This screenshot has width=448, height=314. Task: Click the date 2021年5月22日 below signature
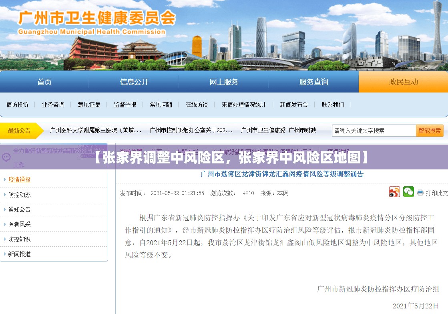click(416, 306)
